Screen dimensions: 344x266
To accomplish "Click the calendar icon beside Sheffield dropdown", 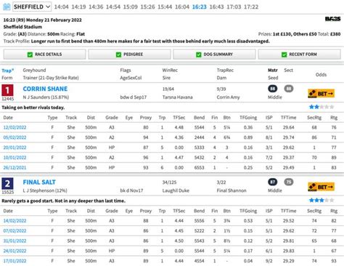I will click(x=7, y=7).
